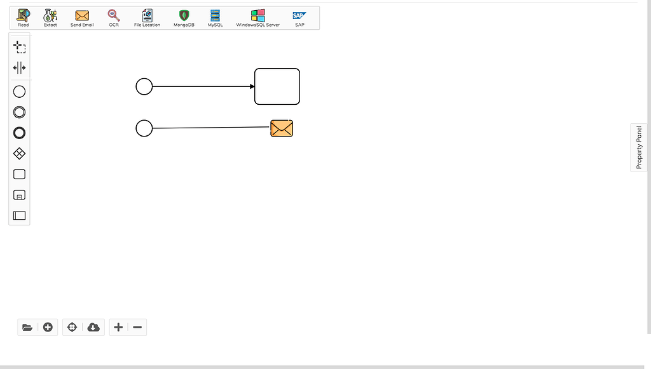
Task: Select the WindowsSQL Server connector
Action: point(257,14)
